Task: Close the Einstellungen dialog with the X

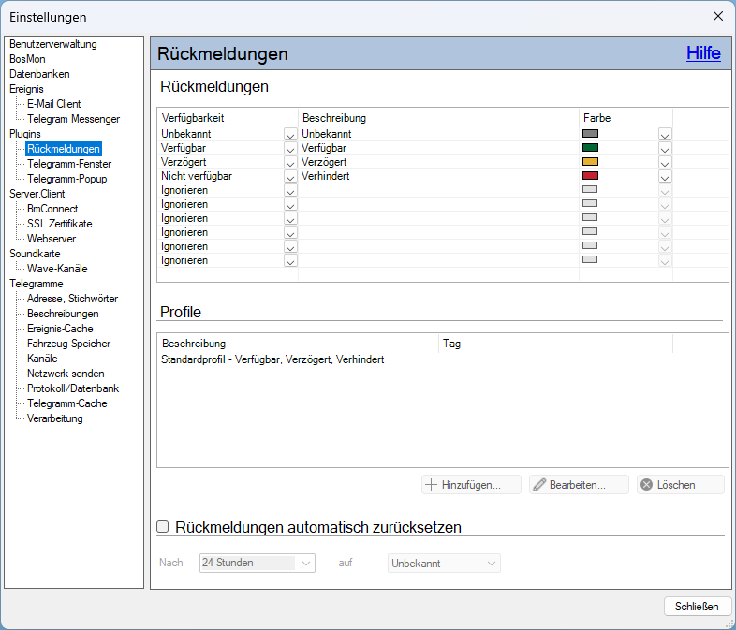Action: [x=717, y=16]
